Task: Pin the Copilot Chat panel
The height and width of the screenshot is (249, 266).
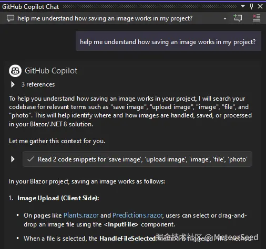Action: pos(251,7)
